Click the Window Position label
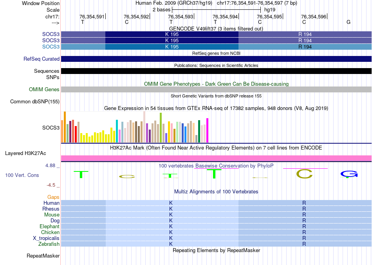This screenshot has height=265, width=372. tap(41, 3)
